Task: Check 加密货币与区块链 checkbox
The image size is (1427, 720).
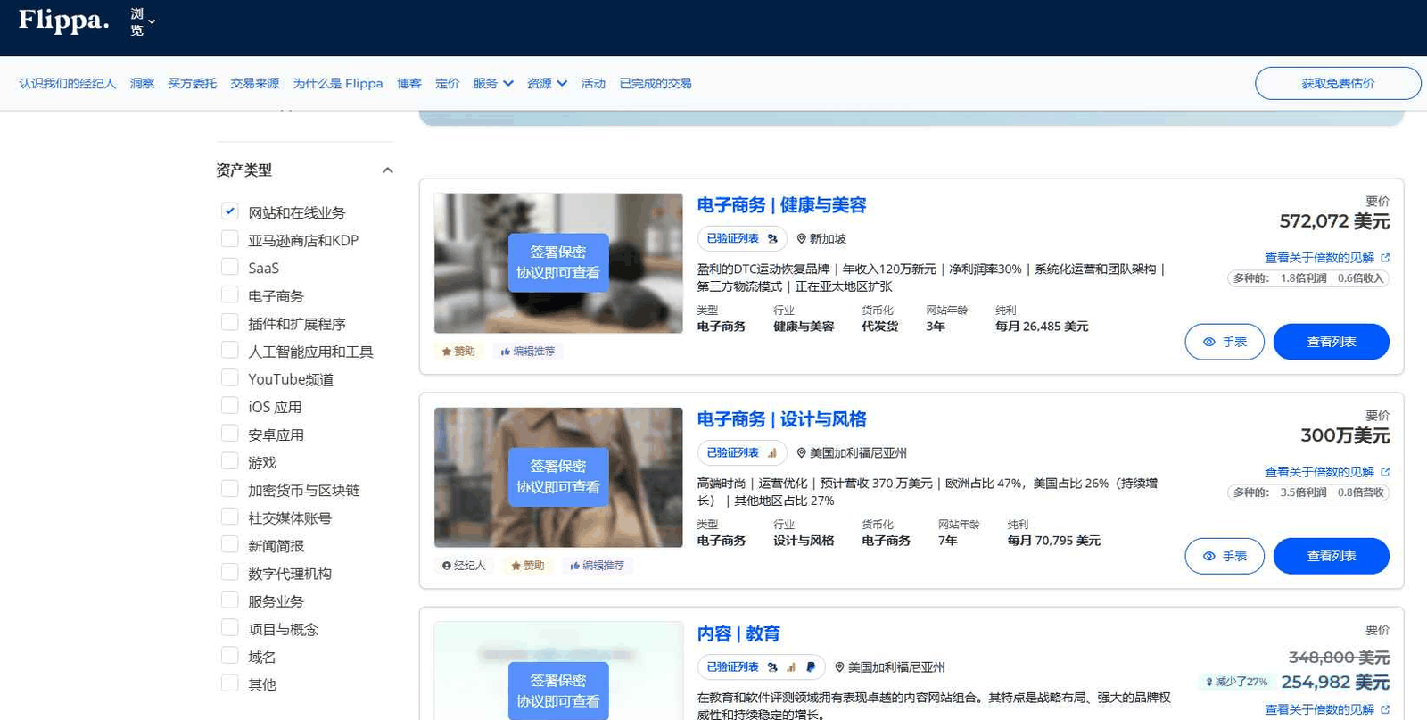Action: (x=229, y=489)
